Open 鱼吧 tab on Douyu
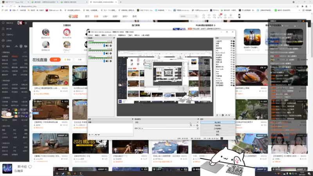Viewport: 313px width, 176px height. 135,16
